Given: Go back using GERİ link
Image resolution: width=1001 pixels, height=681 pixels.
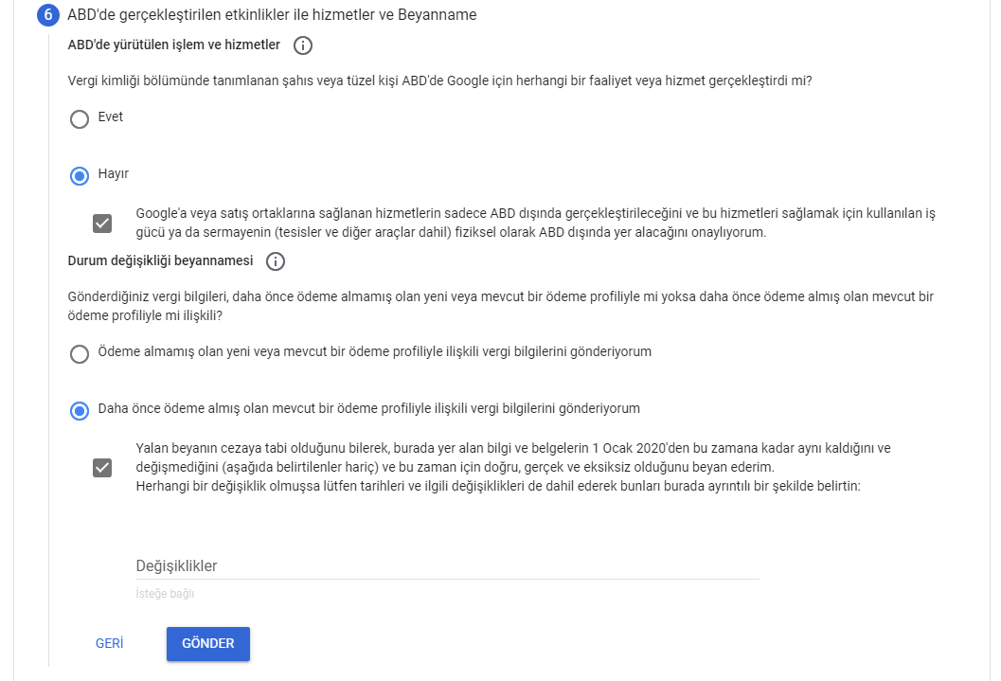Looking at the screenshot, I should point(109,643).
